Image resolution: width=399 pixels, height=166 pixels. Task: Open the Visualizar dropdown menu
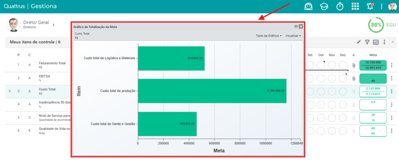coord(293,36)
